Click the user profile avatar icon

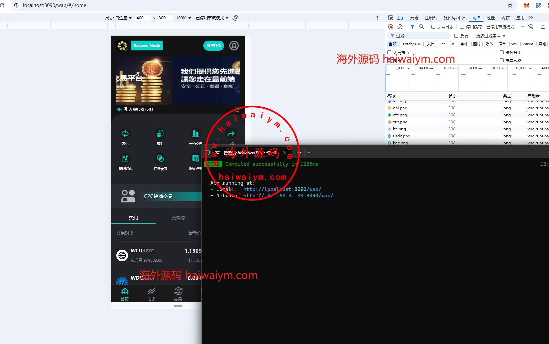pyautogui.click(x=234, y=46)
